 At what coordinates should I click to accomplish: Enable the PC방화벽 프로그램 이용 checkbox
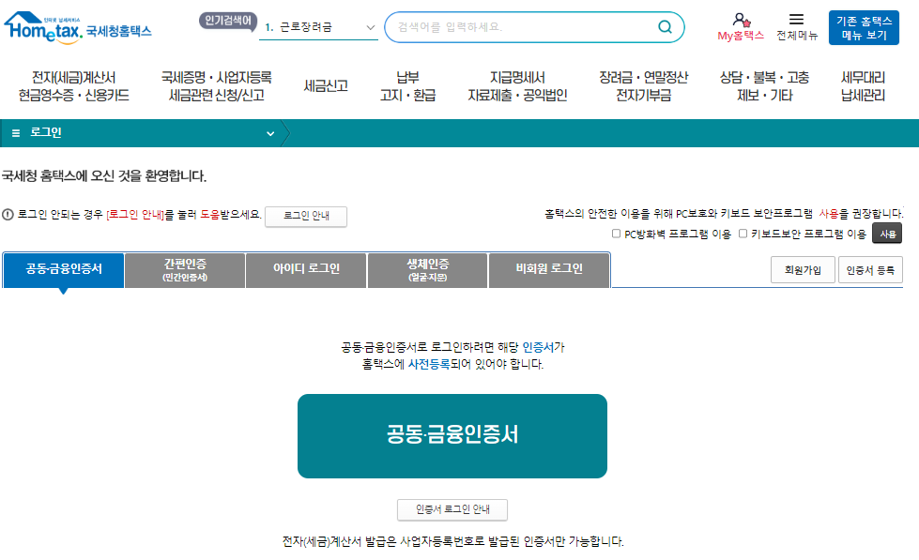pyautogui.click(x=616, y=233)
